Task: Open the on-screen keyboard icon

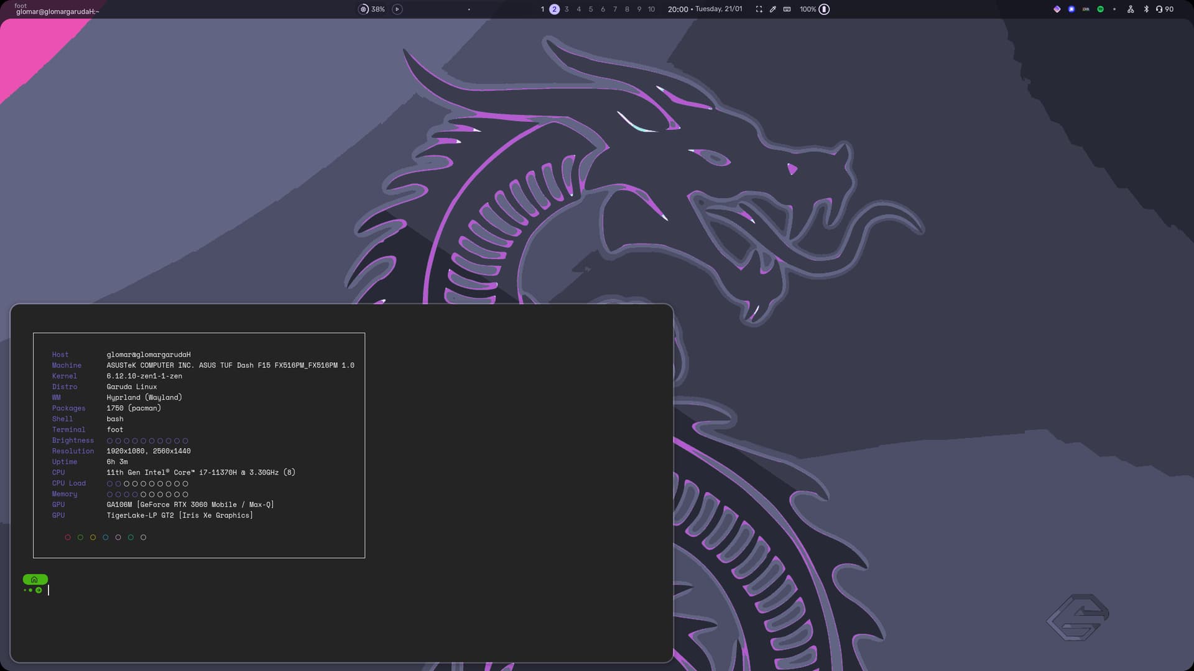Action: coord(787,9)
